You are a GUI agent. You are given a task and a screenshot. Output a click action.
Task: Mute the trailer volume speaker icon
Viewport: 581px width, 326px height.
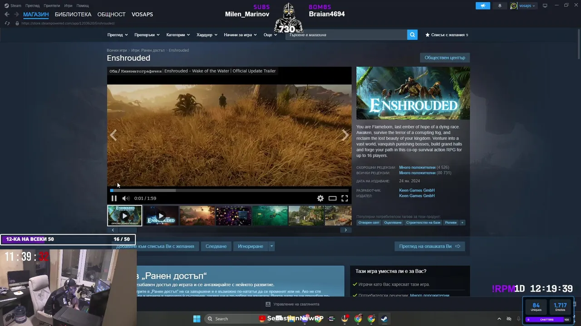(x=126, y=198)
